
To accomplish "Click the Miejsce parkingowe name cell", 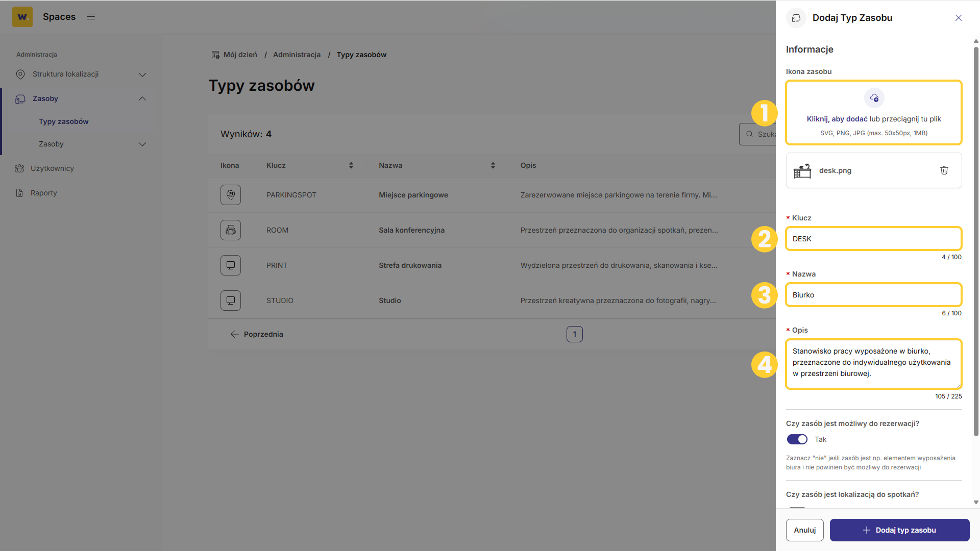I will coord(413,195).
